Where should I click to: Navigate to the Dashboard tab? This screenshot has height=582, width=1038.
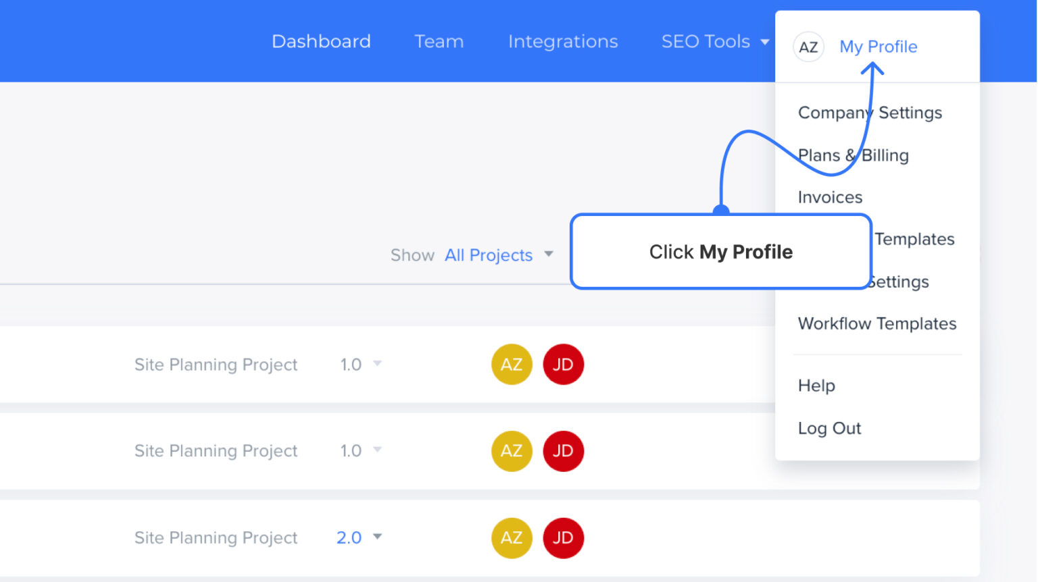pos(321,41)
